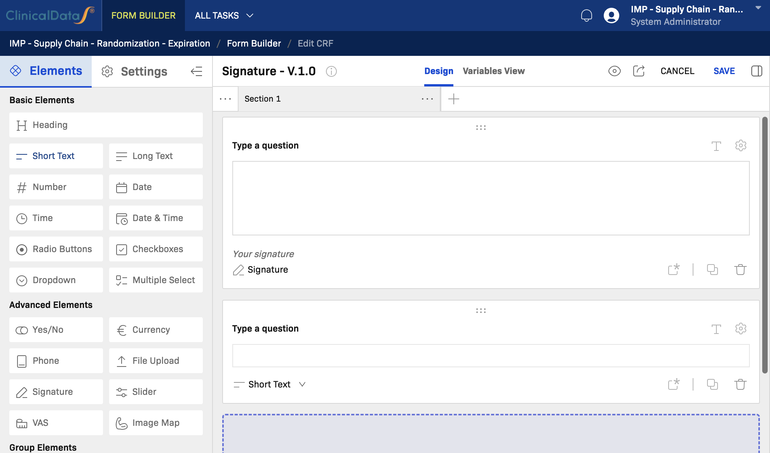Click the CANCEL button
This screenshot has width=770, height=453.
[677, 71]
